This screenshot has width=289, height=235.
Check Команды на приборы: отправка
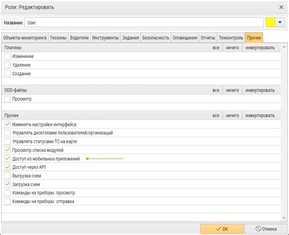pyautogui.click(x=7, y=201)
